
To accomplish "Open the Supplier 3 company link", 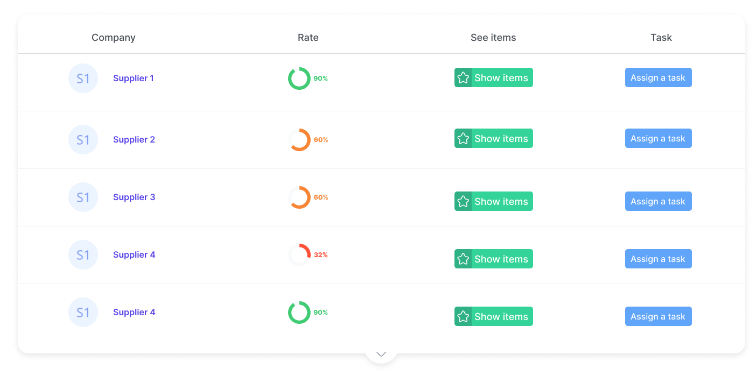I will 134,197.
